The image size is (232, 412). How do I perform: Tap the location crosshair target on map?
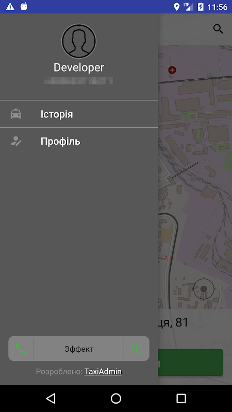(204, 289)
